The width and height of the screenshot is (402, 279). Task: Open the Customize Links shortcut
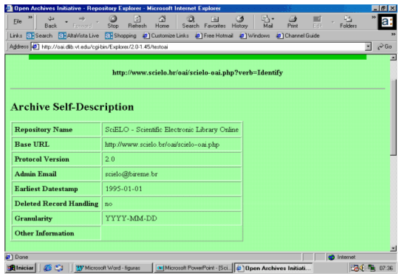pos(166,35)
